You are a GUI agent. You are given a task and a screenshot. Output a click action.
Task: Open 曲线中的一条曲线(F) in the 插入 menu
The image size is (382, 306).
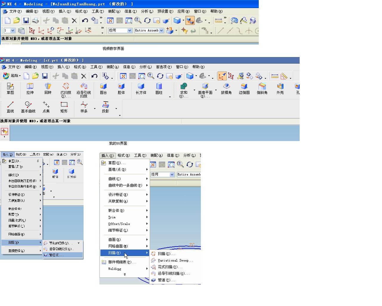pos(125,186)
